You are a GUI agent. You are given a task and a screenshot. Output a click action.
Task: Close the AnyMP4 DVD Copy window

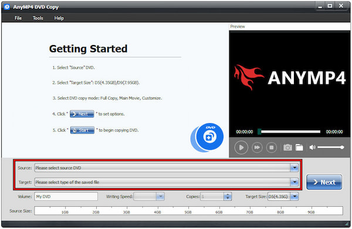pyautogui.click(x=341, y=6)
